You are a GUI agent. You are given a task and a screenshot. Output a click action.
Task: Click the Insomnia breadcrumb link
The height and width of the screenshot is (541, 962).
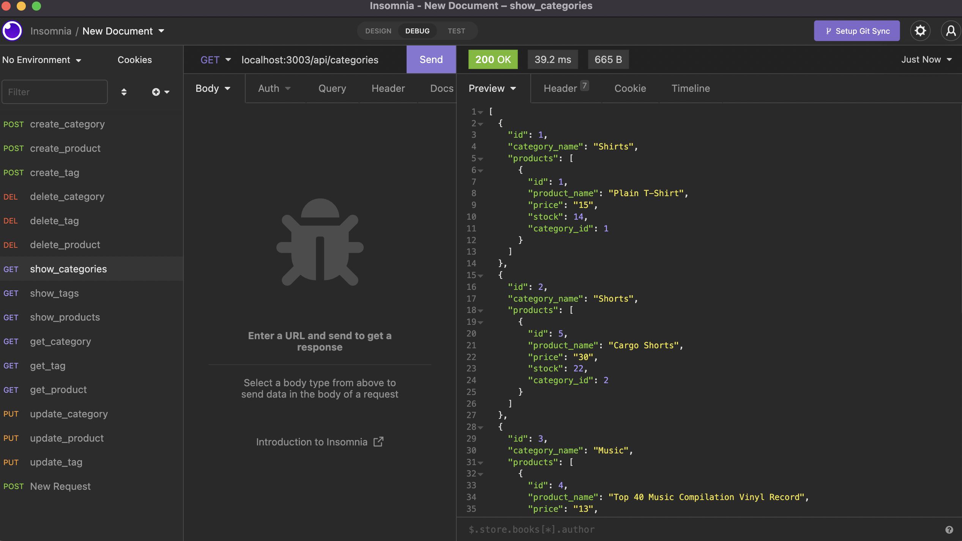(50, 31)
